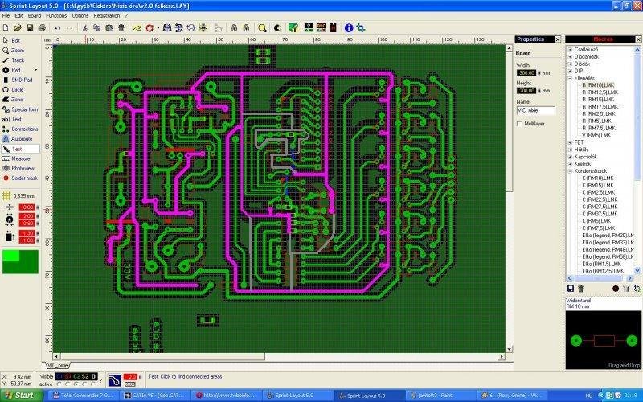Toggle visibility of layer S2

point(85,376)
